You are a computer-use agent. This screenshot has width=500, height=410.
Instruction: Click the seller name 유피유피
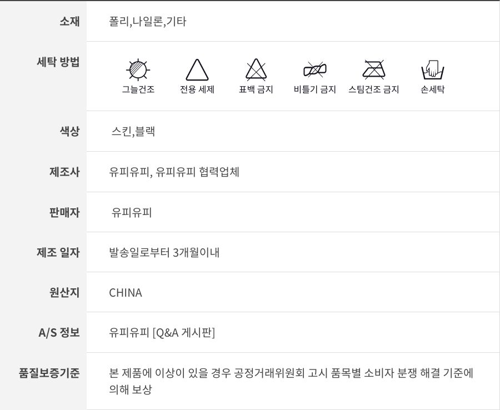132,212
